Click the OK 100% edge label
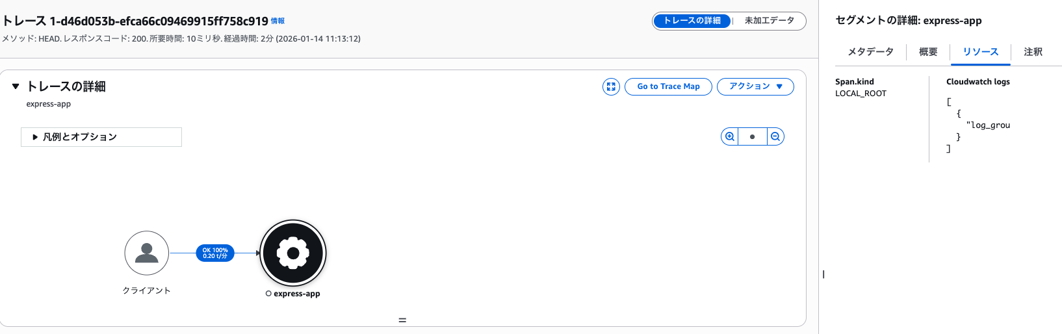The width and height of the screenshot is (1062, 334). point(215,253)
